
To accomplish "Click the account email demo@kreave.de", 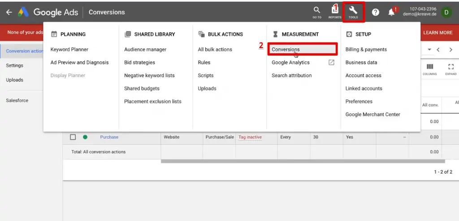I will tap(420, 14).
